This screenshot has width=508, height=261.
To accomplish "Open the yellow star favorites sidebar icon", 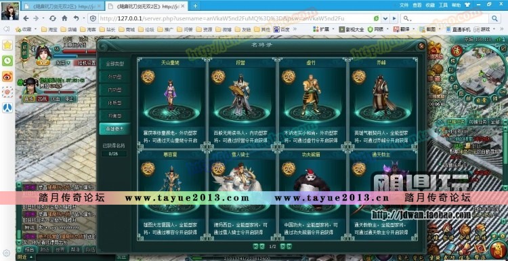I will 7,45.
